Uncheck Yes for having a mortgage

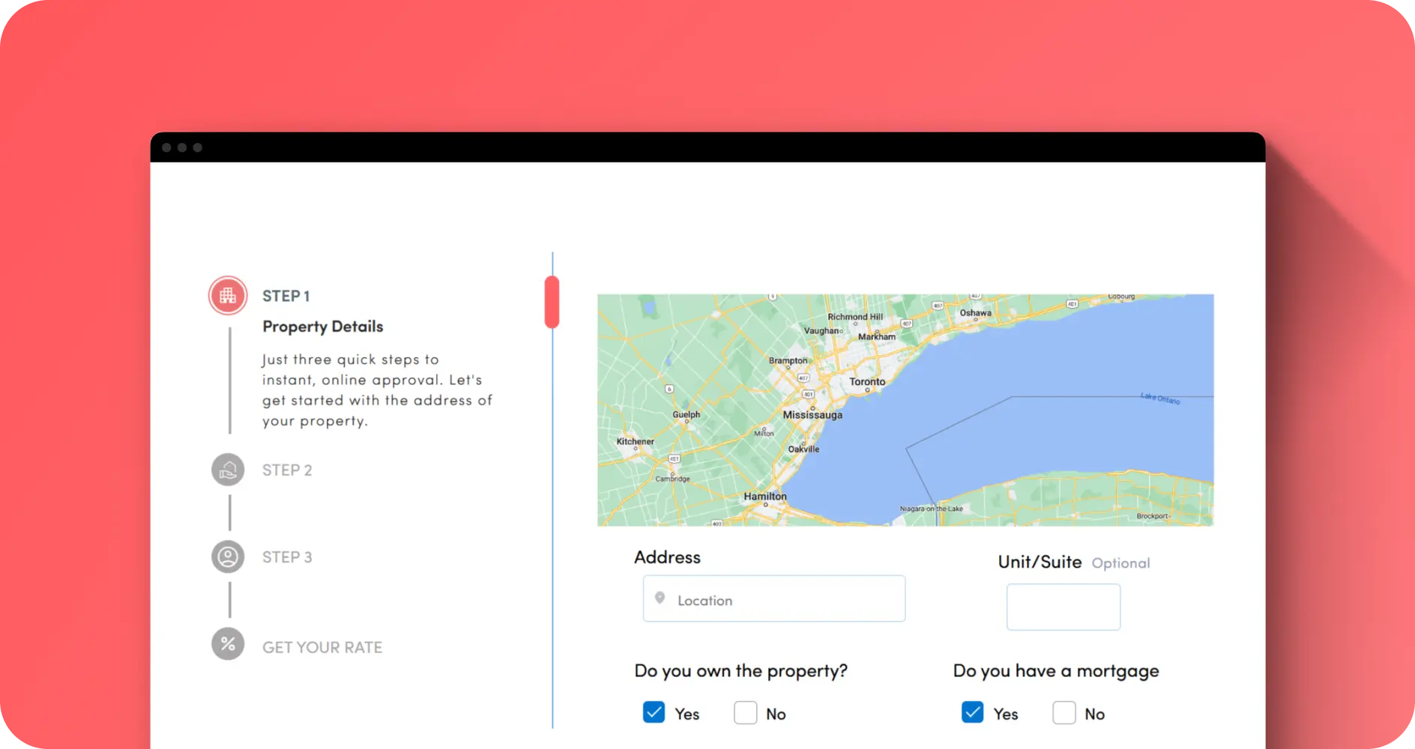point(972,712)
